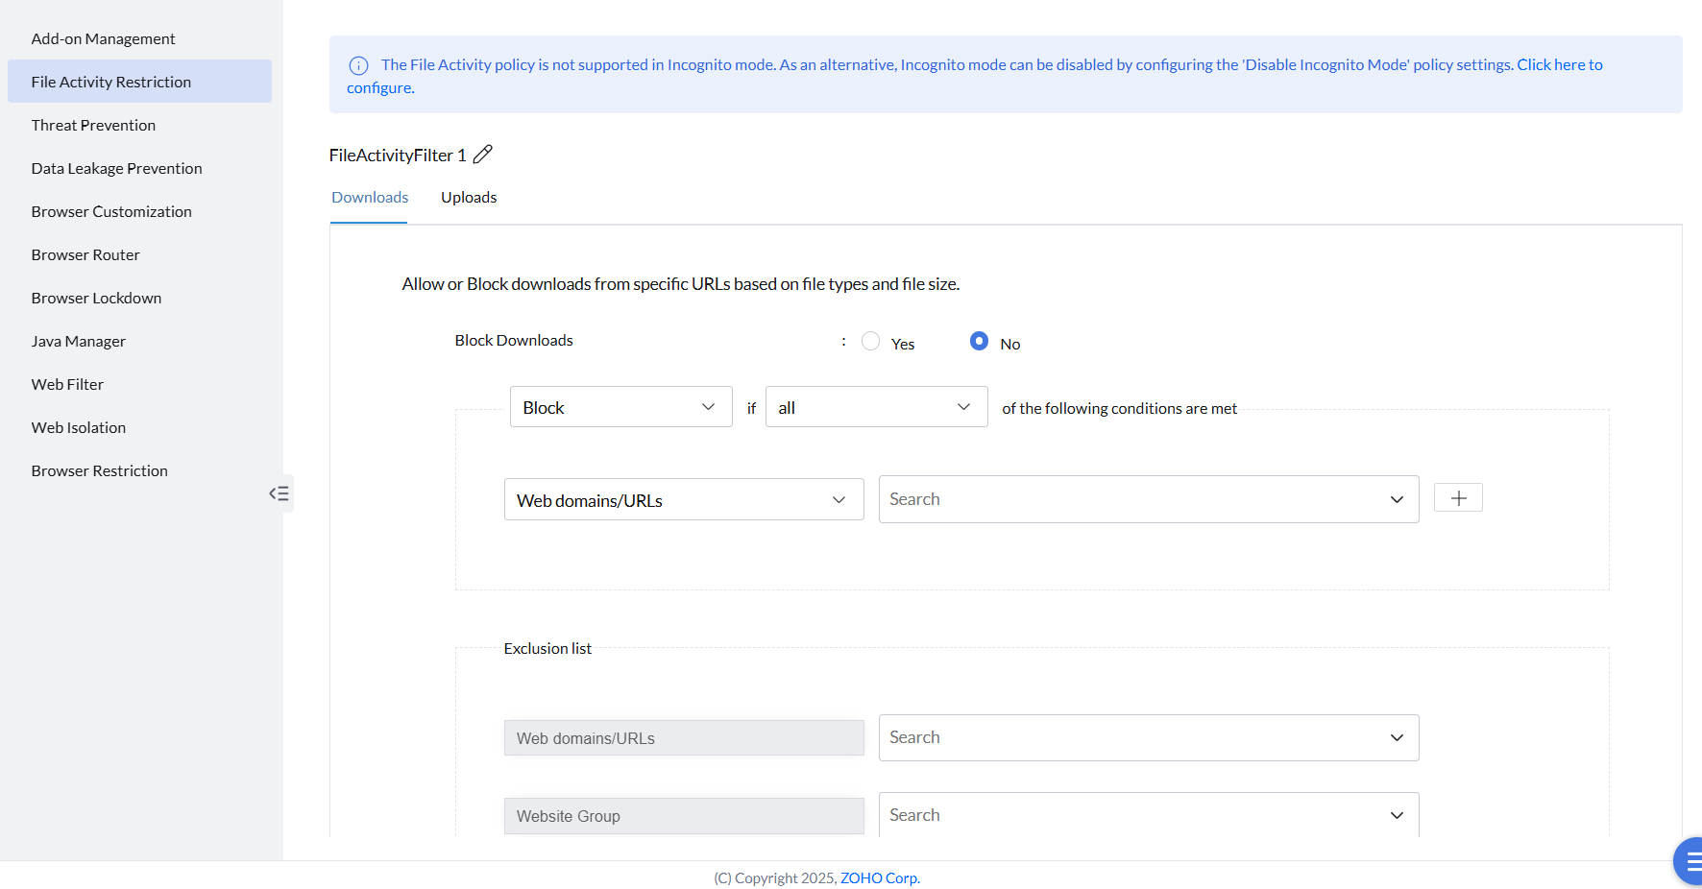Open Threat Prevention in the sidebar
The height and width of the screenshot is (889, 1702).
click(x=93, y=125)
